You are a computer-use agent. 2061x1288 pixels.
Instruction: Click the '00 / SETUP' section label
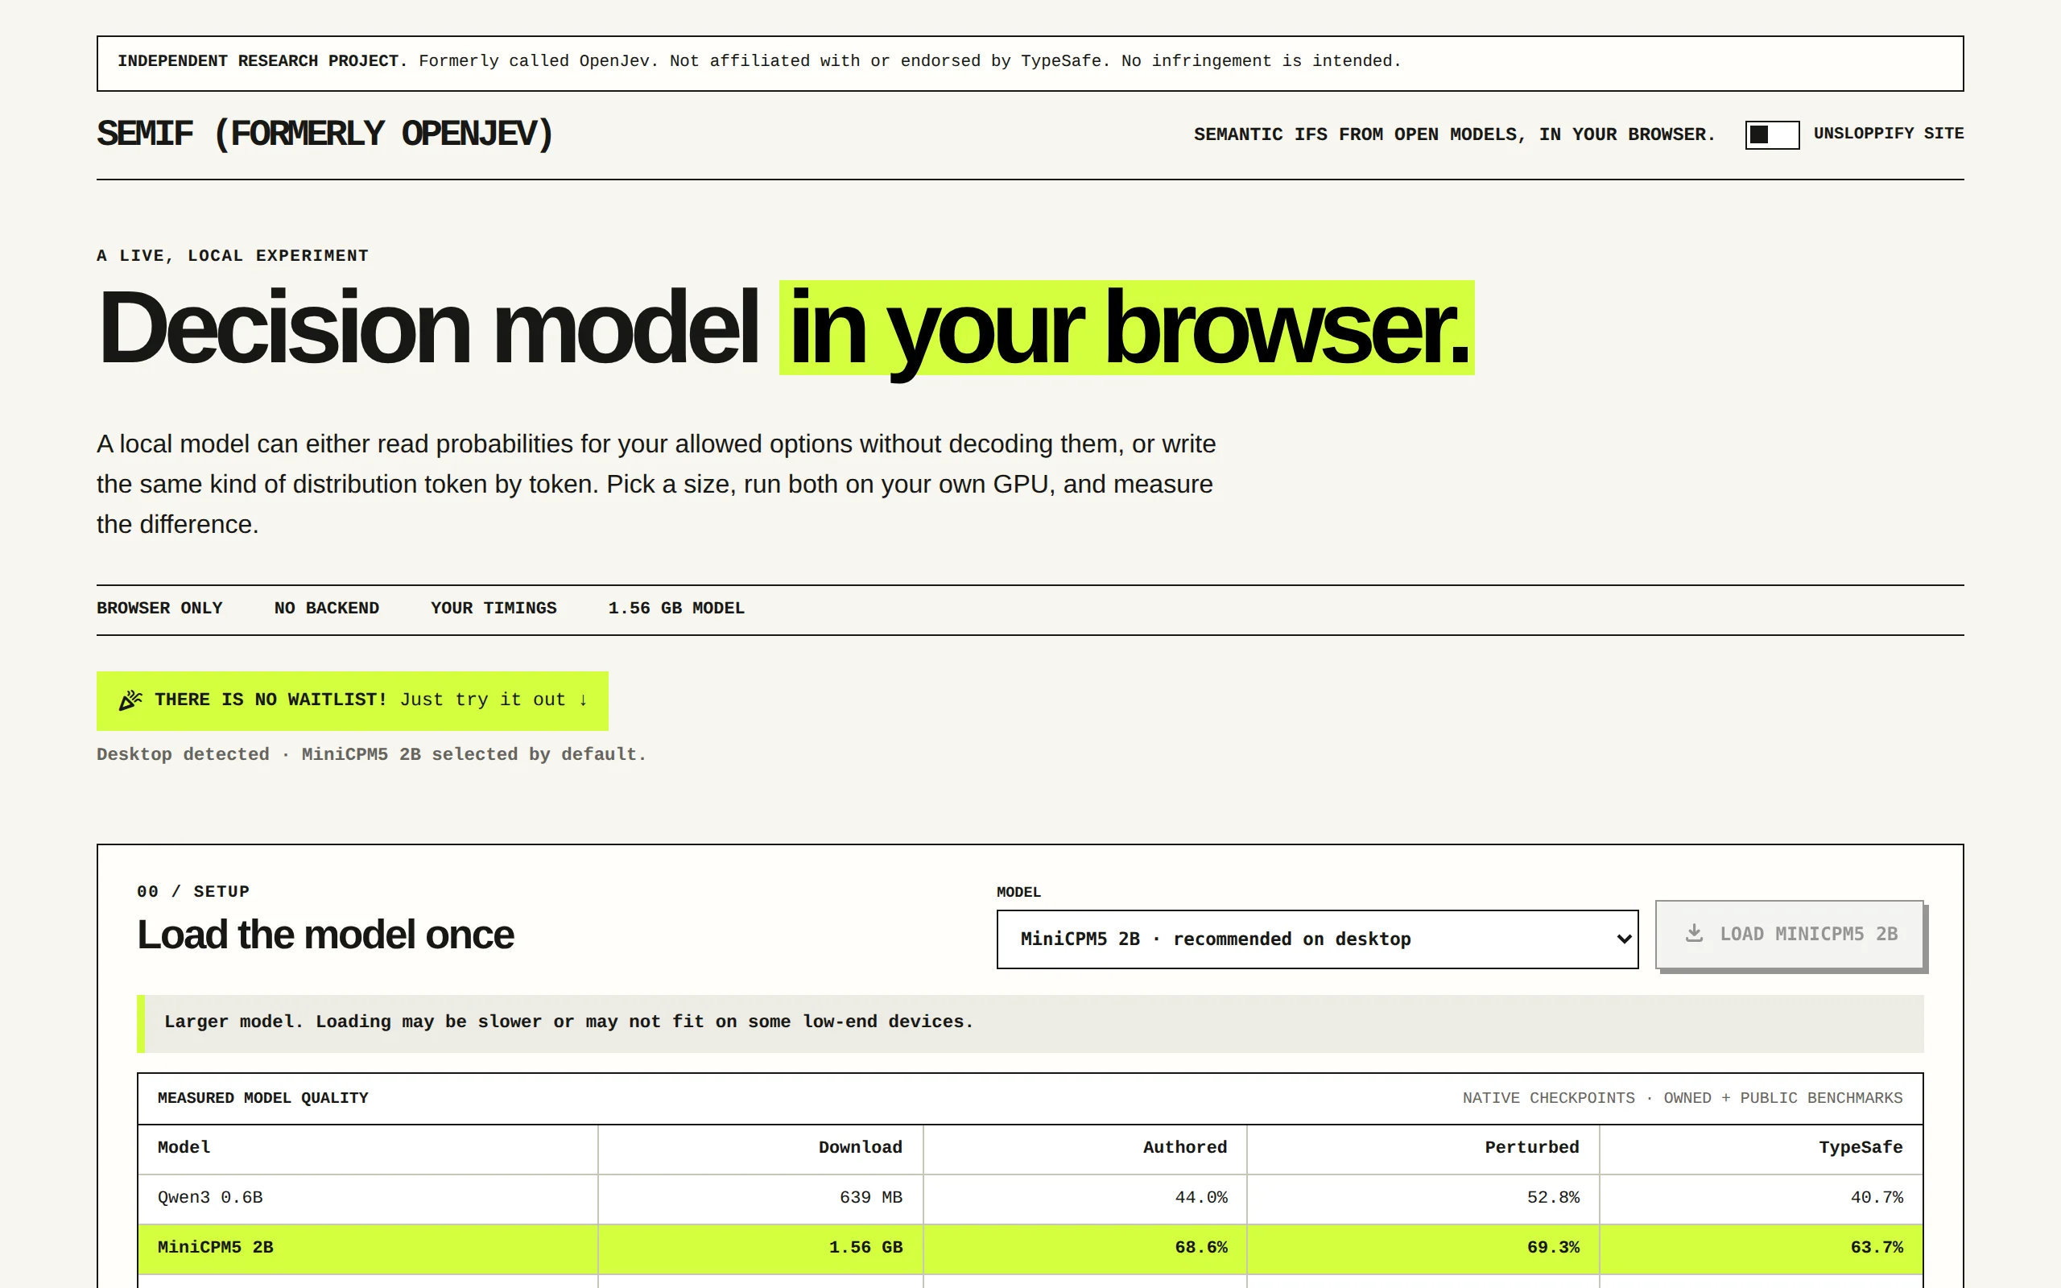tap(193, 891)
